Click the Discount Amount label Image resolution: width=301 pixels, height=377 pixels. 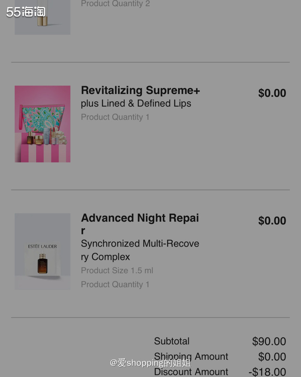(x=191, y=372)
